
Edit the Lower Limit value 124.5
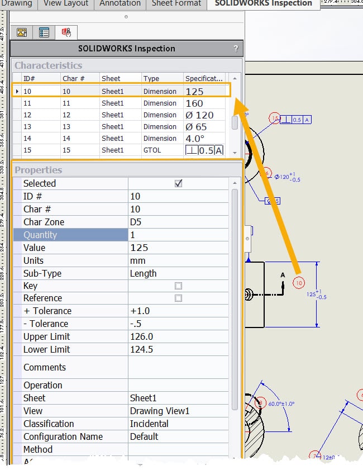pyautogui.click(x=179, y=350)
